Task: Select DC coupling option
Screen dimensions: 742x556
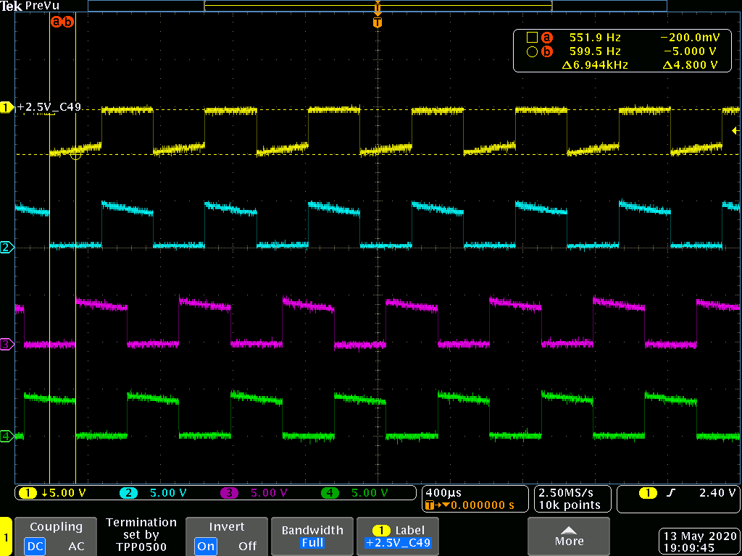Action: [35, 546]
